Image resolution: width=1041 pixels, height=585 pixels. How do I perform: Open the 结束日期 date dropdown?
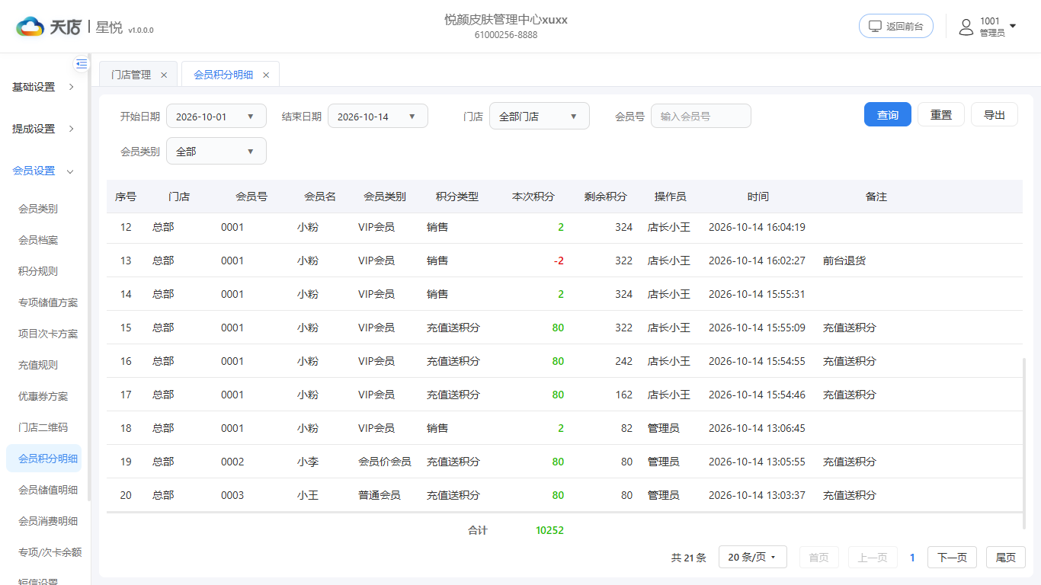tap(378, 117)
